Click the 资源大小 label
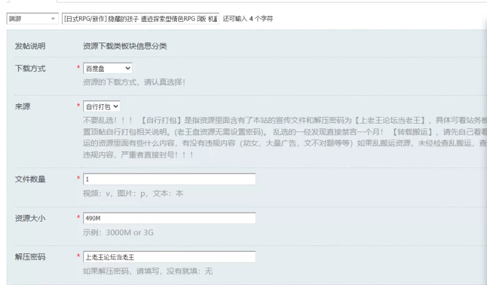 [x=30, y=218]
